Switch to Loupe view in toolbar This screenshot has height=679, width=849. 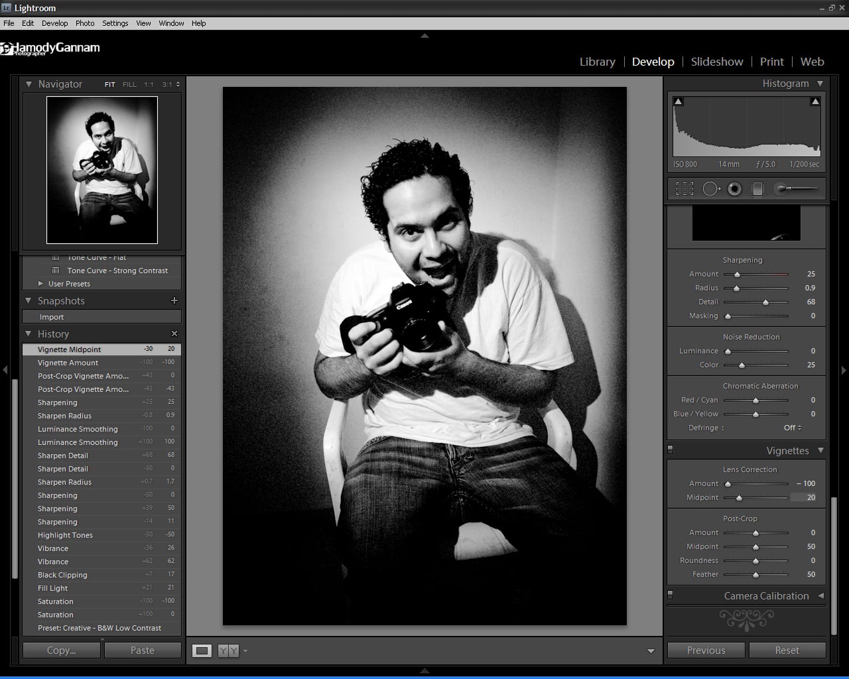202,650
